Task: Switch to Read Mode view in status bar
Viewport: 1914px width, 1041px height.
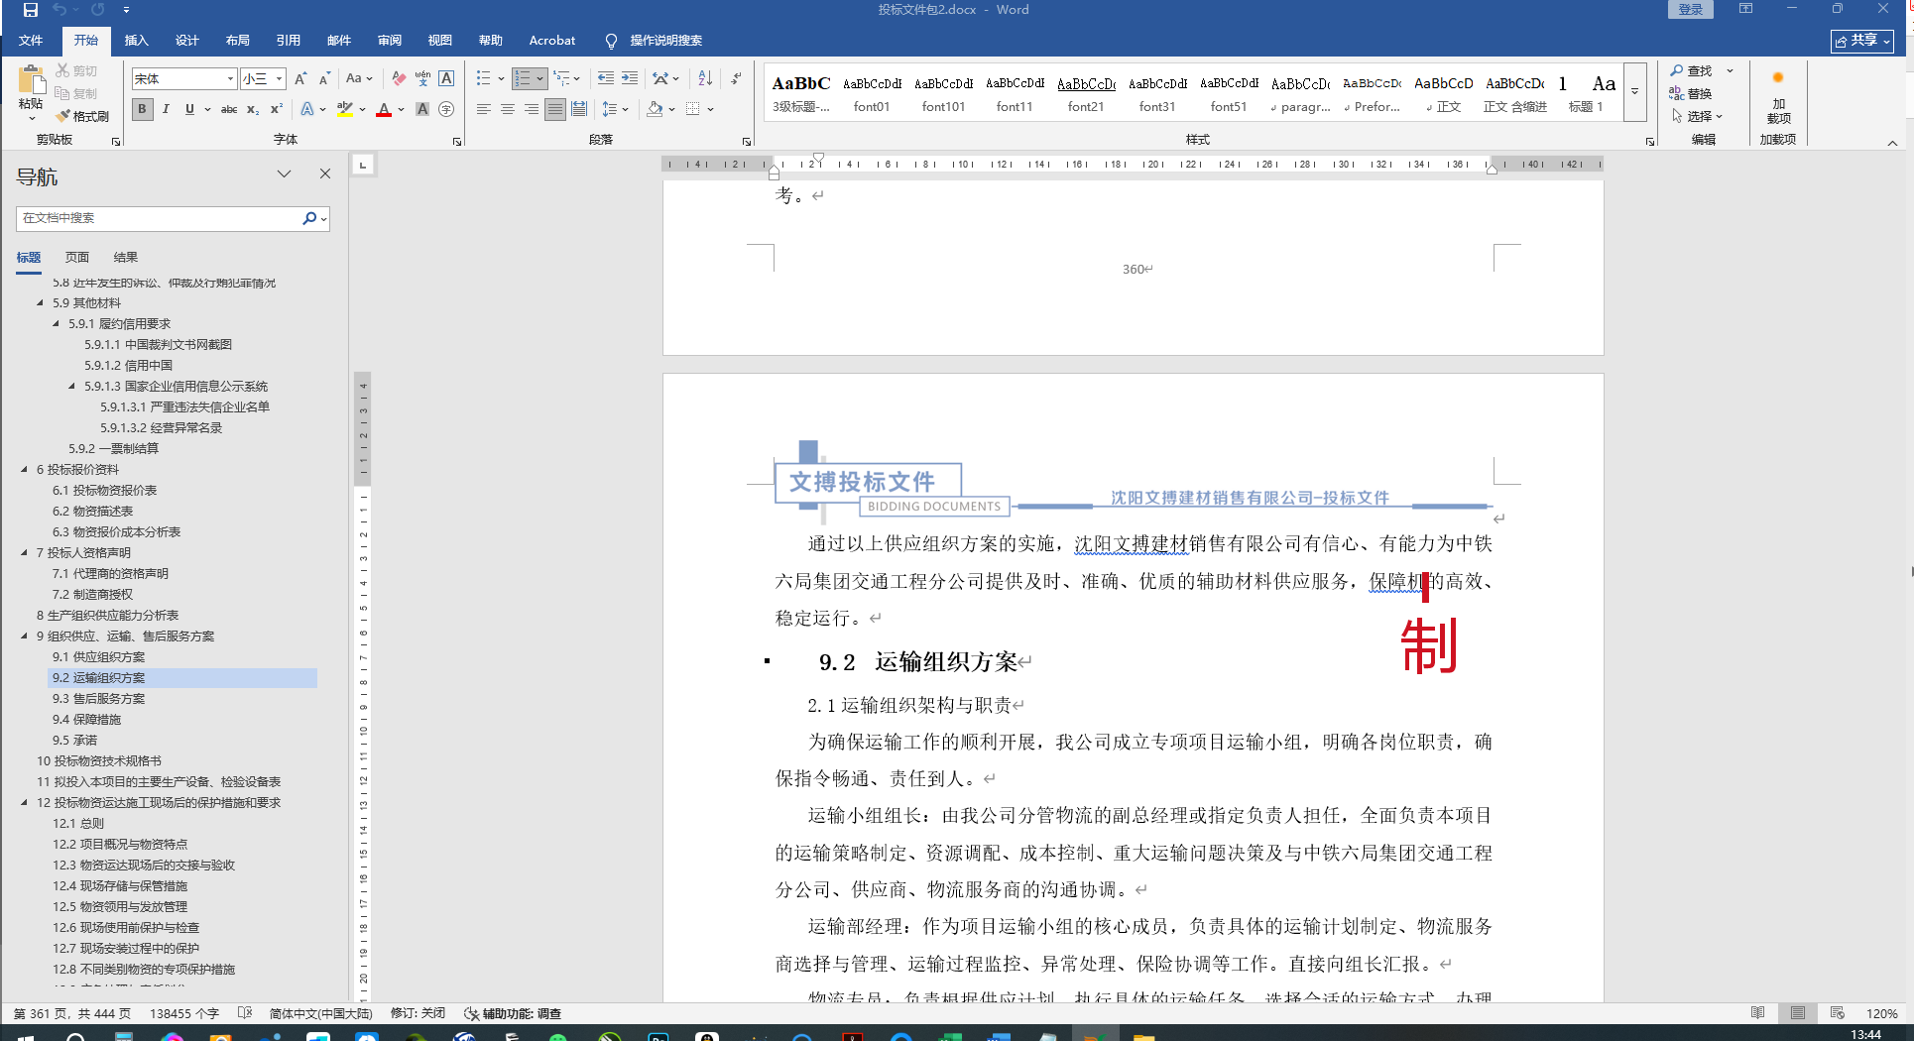Action: (x=1757, y=1013)
